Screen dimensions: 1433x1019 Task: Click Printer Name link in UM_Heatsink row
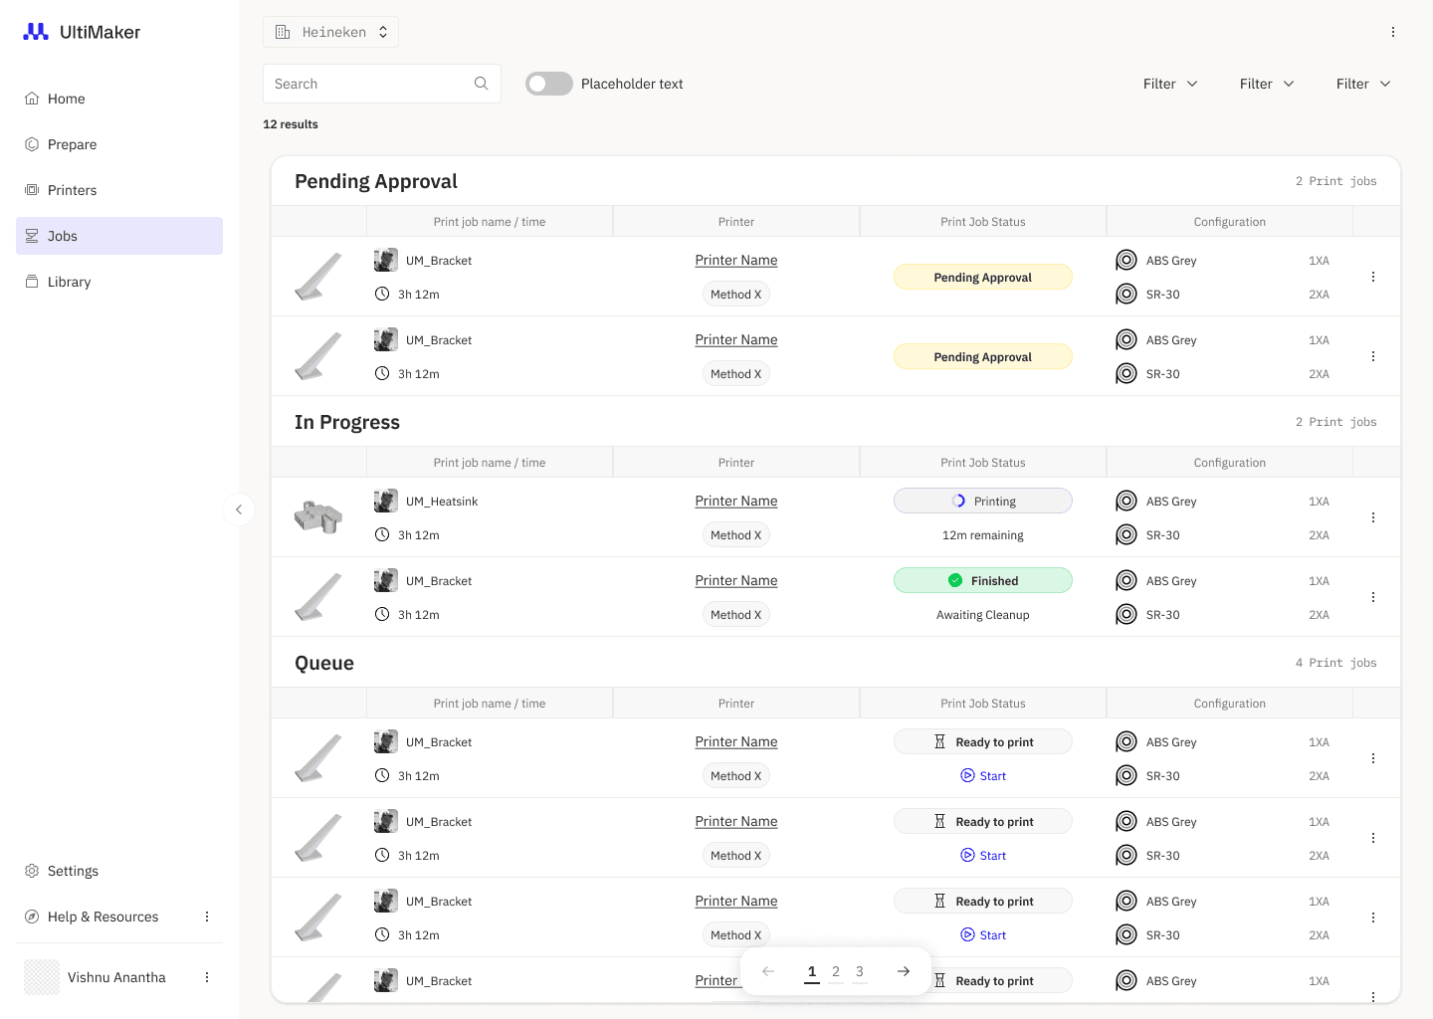tap(736, 502)
